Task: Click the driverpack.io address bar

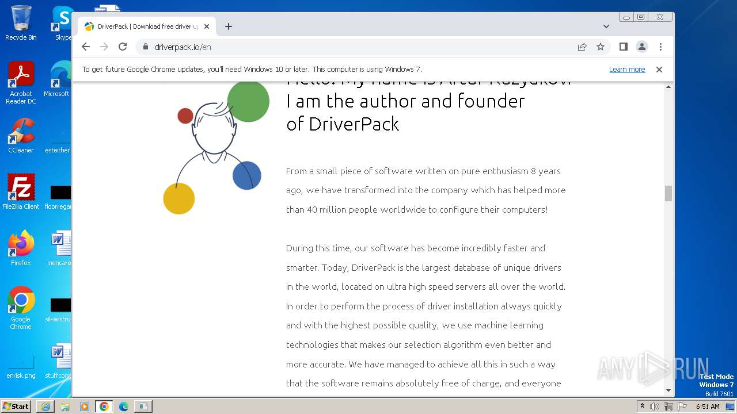Action: (x=345, y=47)
